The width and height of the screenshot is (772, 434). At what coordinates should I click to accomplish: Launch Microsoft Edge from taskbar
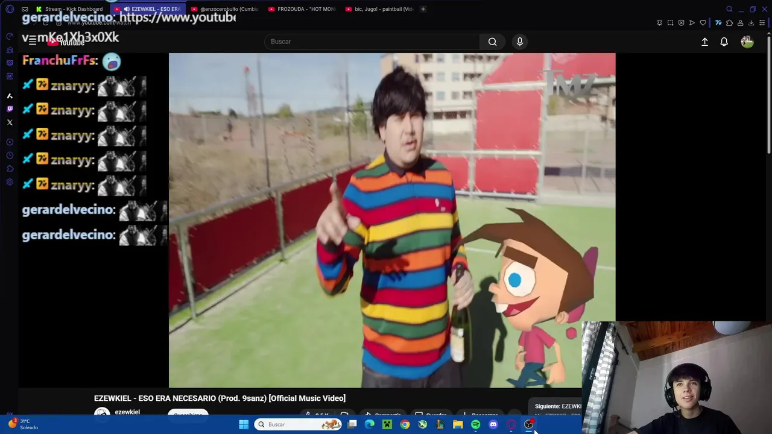(370, 424)
